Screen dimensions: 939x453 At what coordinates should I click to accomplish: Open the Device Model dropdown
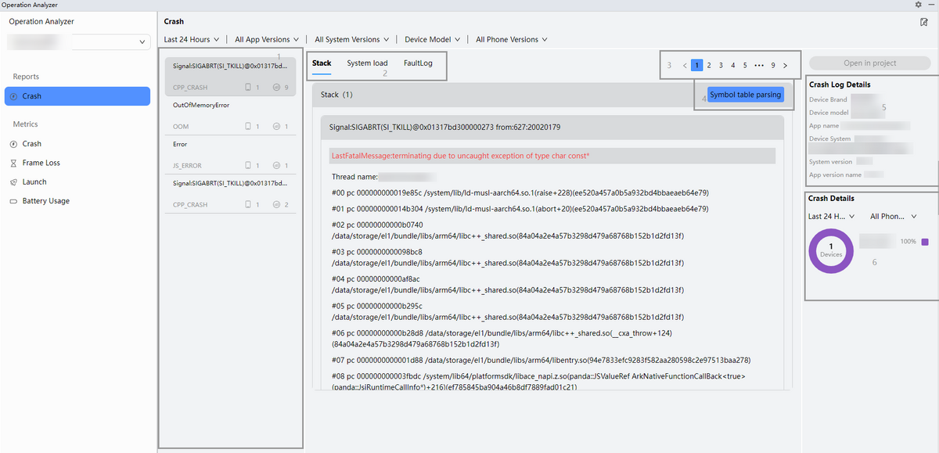pyautogui.click(x=432, y=40)
